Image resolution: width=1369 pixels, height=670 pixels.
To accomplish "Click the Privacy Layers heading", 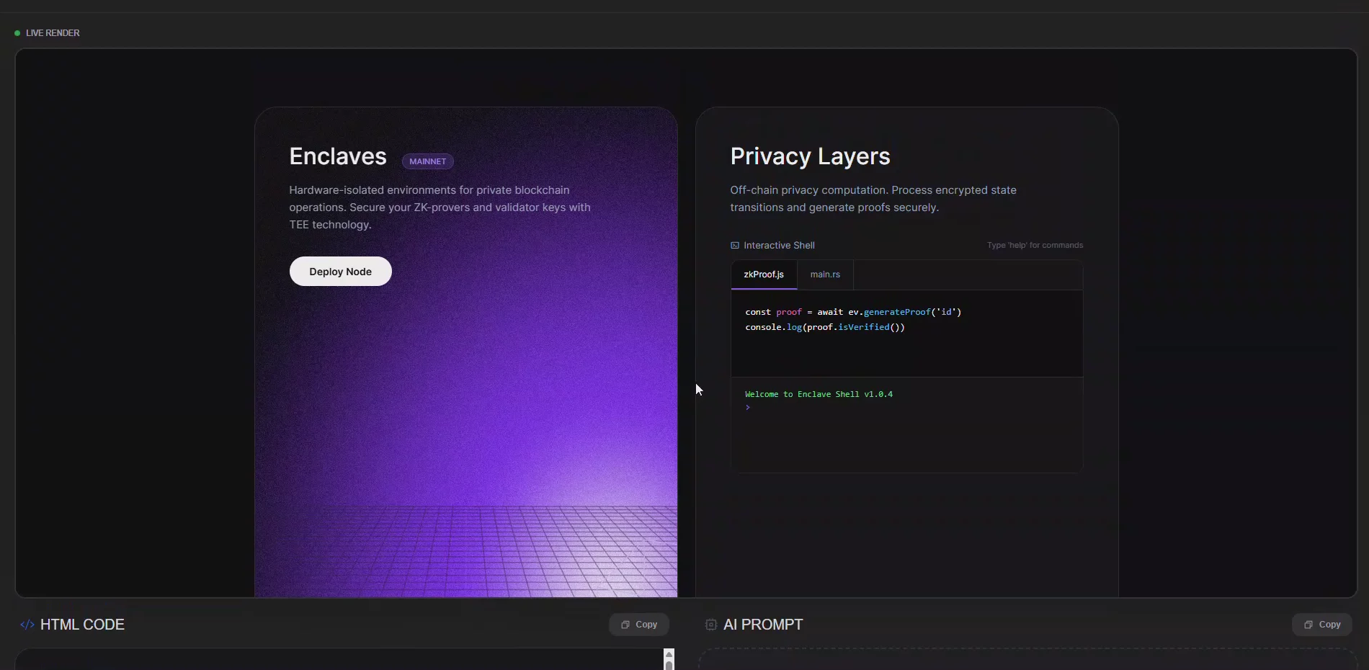I will click(x=810, y=156).
